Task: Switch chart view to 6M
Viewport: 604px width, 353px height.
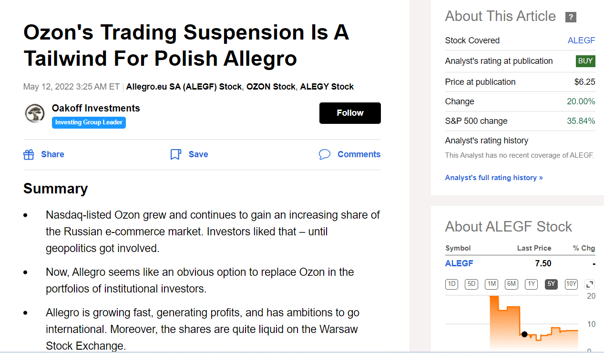Action: pyautogui.click(x=511, y=284)
